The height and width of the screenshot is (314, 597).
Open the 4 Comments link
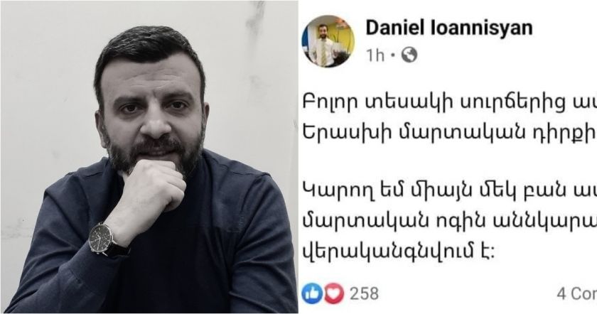[577, 294]
